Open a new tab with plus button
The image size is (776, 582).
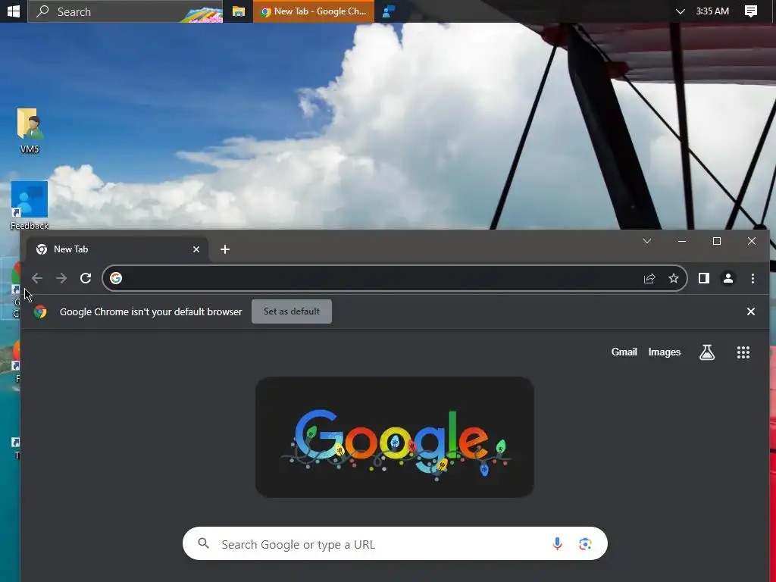[225, 249]
